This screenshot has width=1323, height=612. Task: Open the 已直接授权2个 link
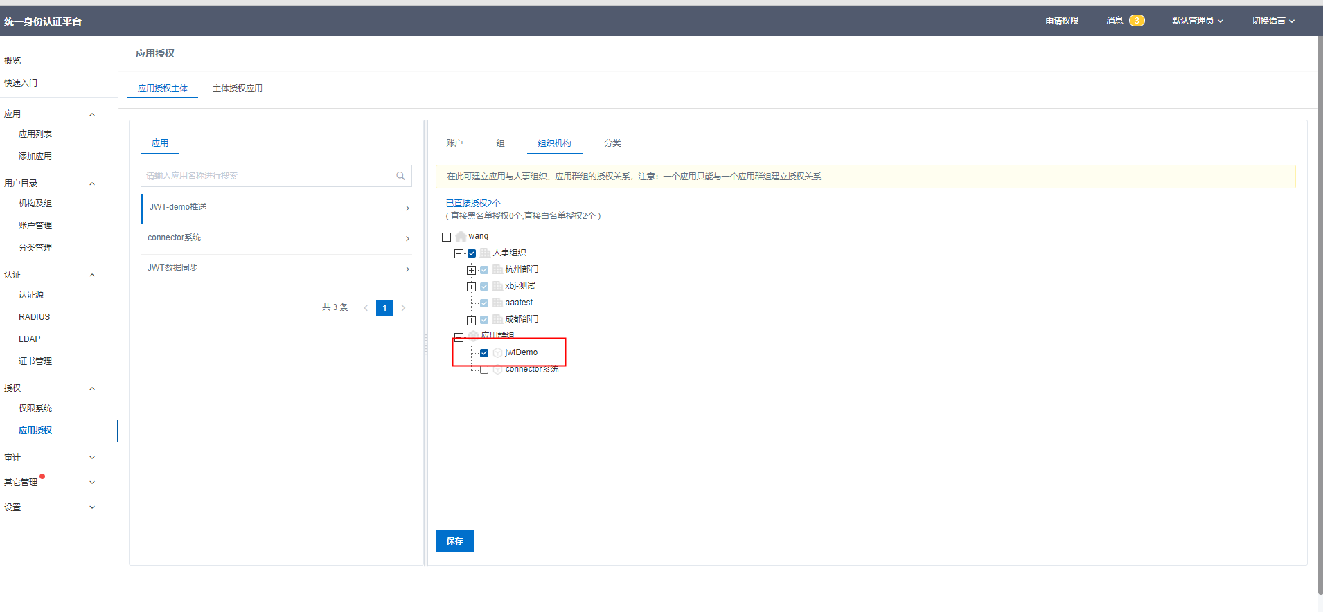(472, 203)
